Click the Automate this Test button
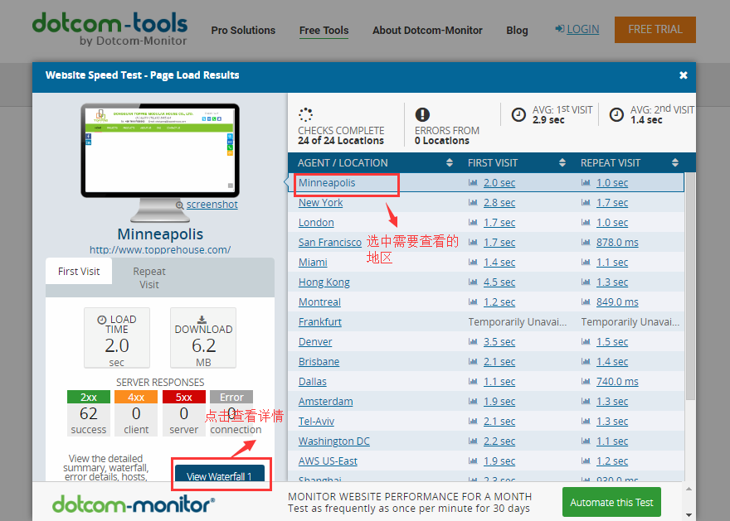This screenshot has width=730, height=521. [611, 502]
